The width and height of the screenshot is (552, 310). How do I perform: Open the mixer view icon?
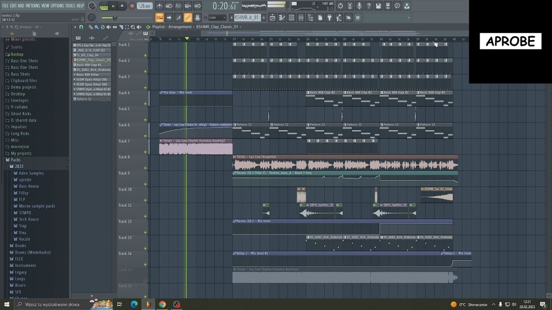coord(301,18)
